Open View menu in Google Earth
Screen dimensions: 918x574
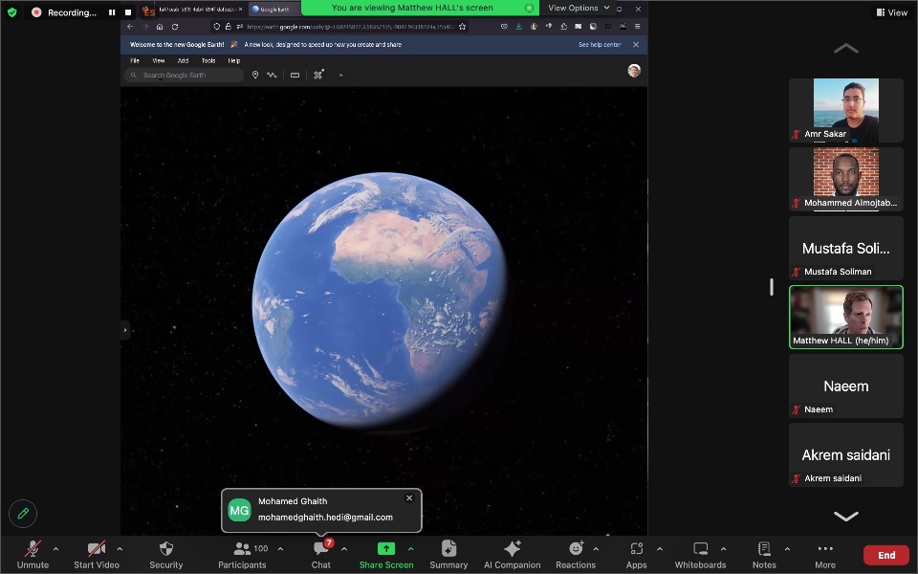pyautogui.click(x=159, y=61)
